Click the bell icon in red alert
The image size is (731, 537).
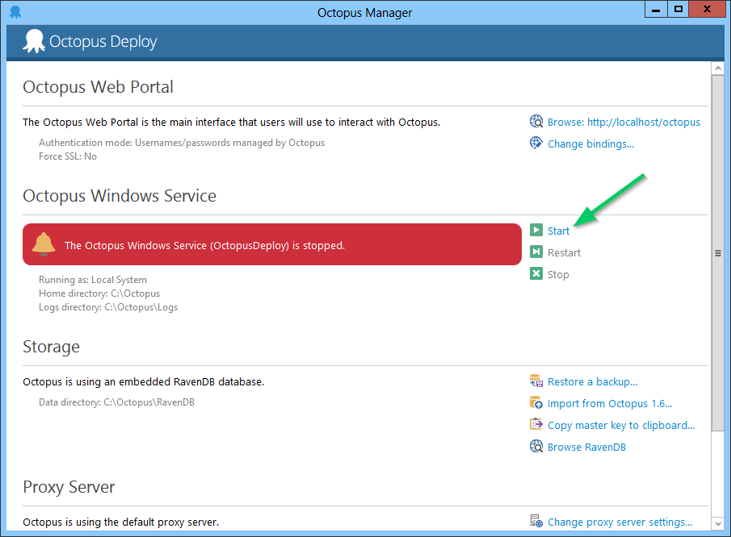pos(44,244)
